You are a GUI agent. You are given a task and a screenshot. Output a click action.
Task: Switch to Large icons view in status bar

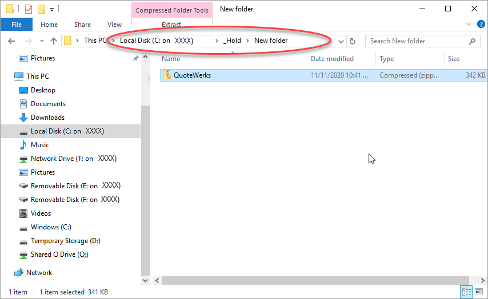[479, 292]
